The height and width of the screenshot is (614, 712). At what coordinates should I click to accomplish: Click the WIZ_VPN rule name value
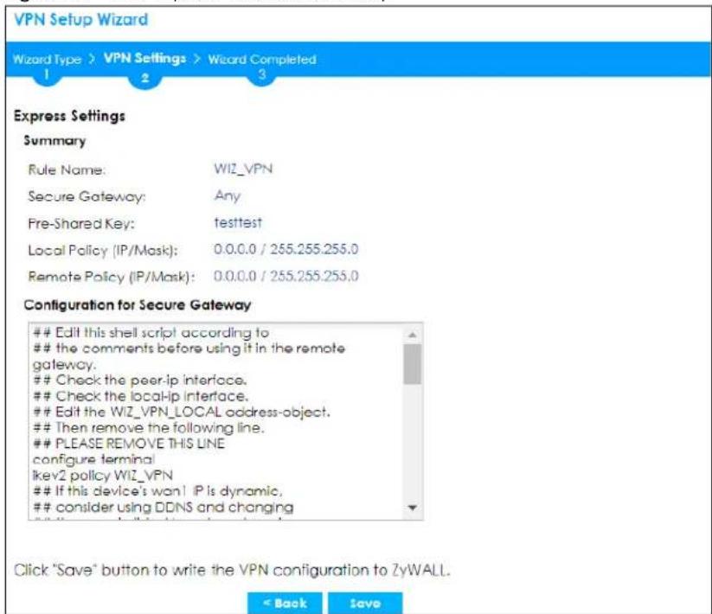243,169
